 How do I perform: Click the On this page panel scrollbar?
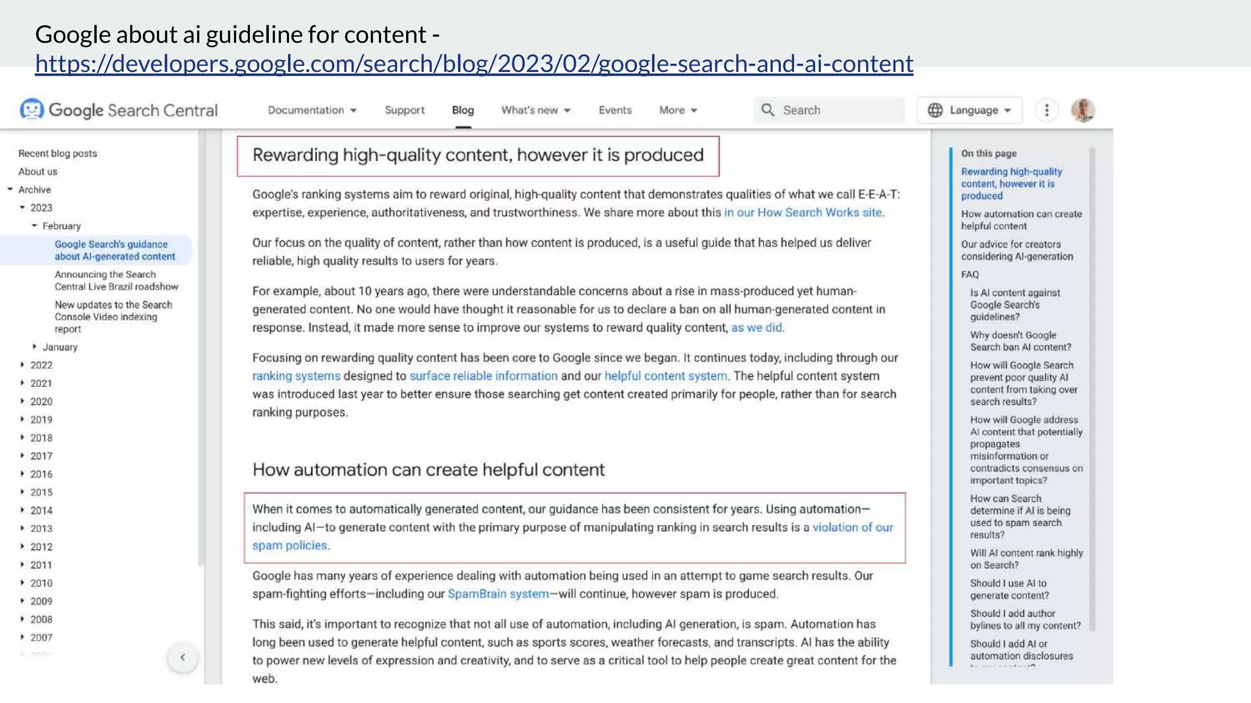click(x=1092, y=389)
